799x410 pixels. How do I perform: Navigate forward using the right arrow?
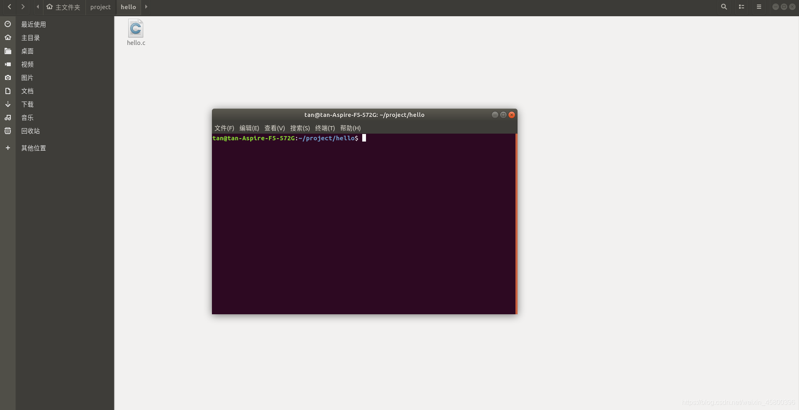point(23,7)
